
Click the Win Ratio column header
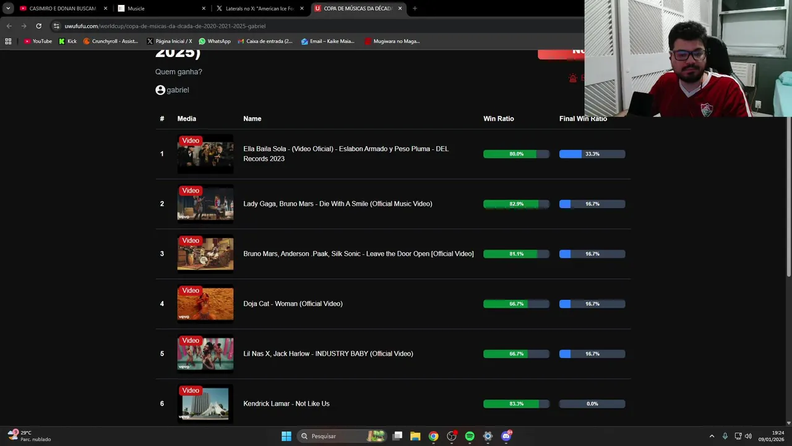pos(499,118)
